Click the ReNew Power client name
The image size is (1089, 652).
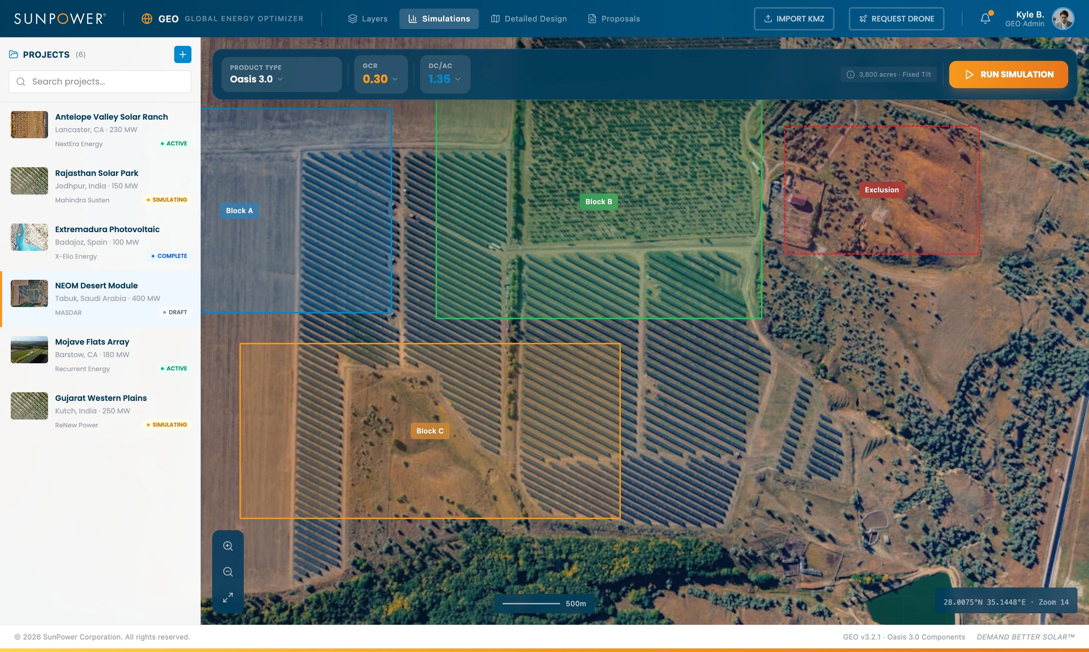point(77,425)
